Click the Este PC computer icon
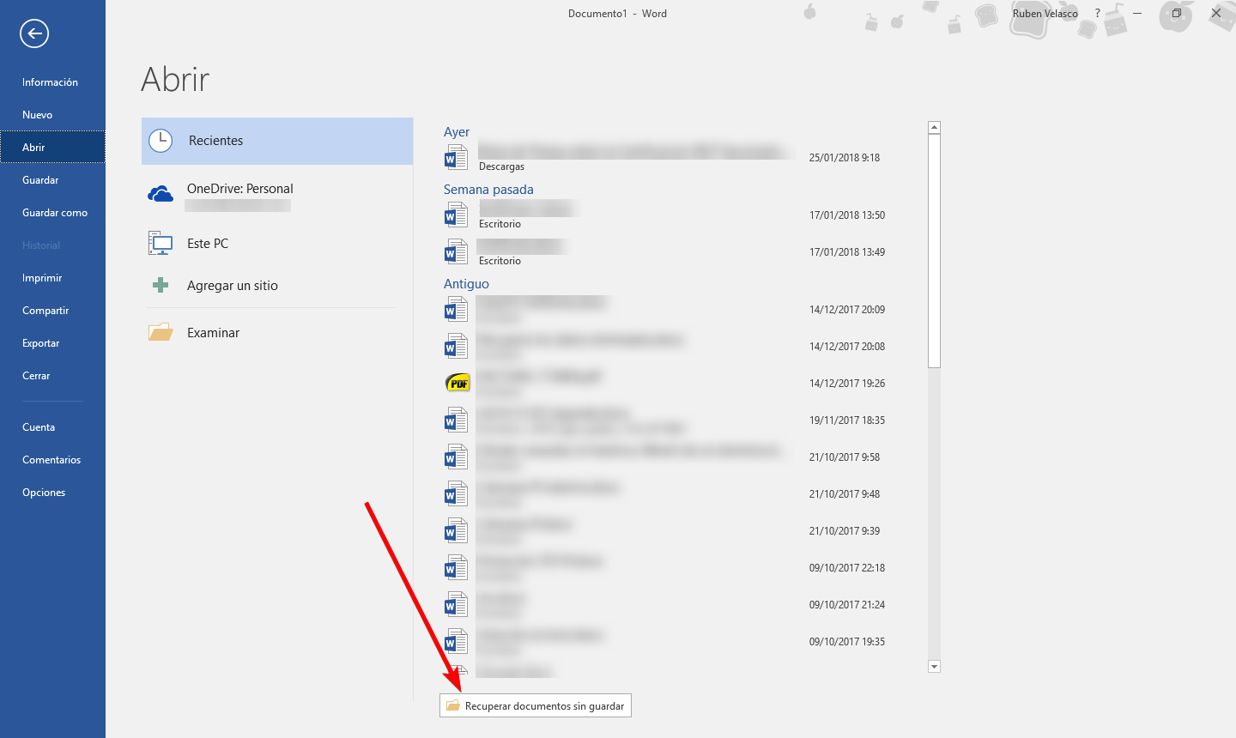The width and height of the screenshot is (1236, 738). pos(161,244)
